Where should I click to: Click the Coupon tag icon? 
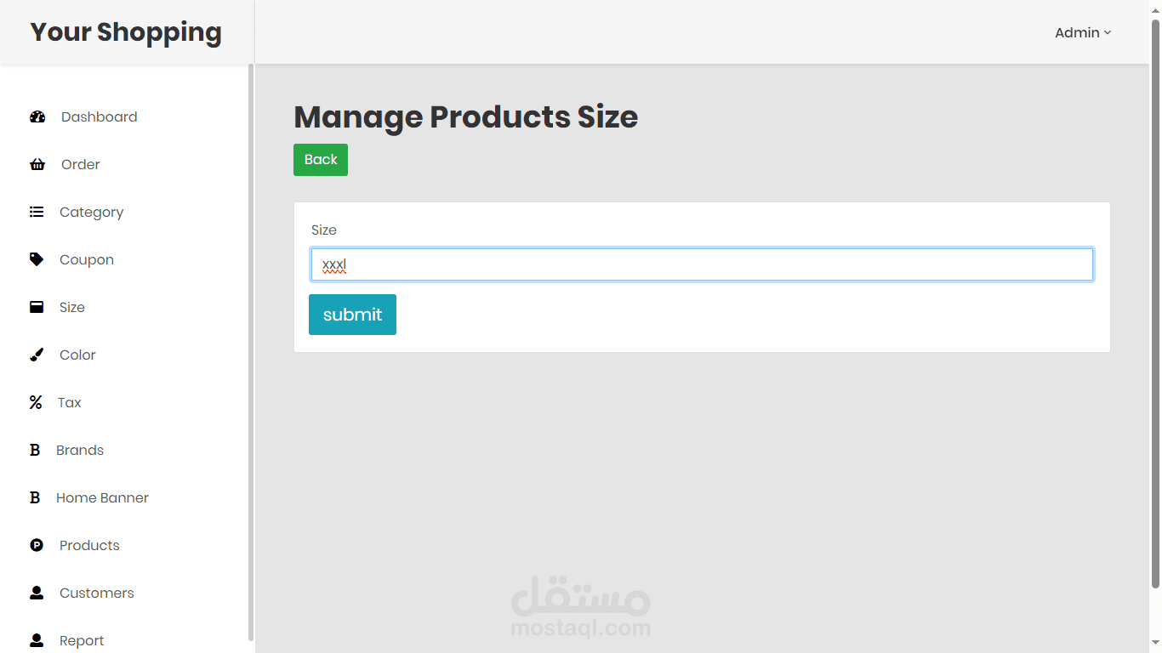coord(37,259)
